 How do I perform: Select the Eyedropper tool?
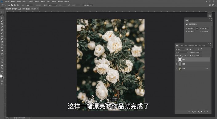pos(2,27)
